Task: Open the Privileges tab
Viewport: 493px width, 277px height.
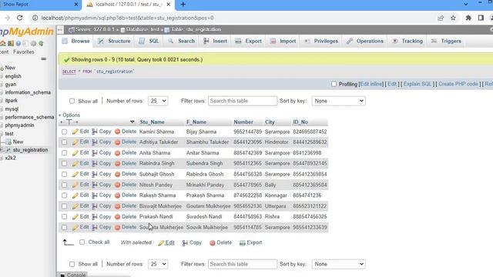Action: pyautogui.click(x=321, y=41)
